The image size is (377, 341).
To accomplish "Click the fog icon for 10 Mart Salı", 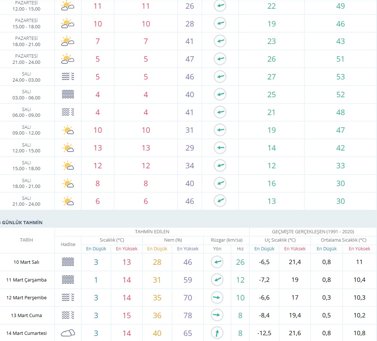I will [68, 262].
